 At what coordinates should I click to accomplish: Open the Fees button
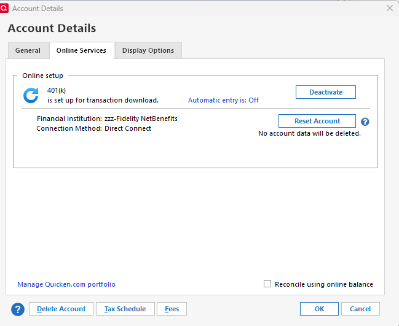point(172,309)
